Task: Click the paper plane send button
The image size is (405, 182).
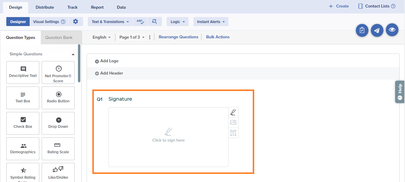Action: pos(377,31)
